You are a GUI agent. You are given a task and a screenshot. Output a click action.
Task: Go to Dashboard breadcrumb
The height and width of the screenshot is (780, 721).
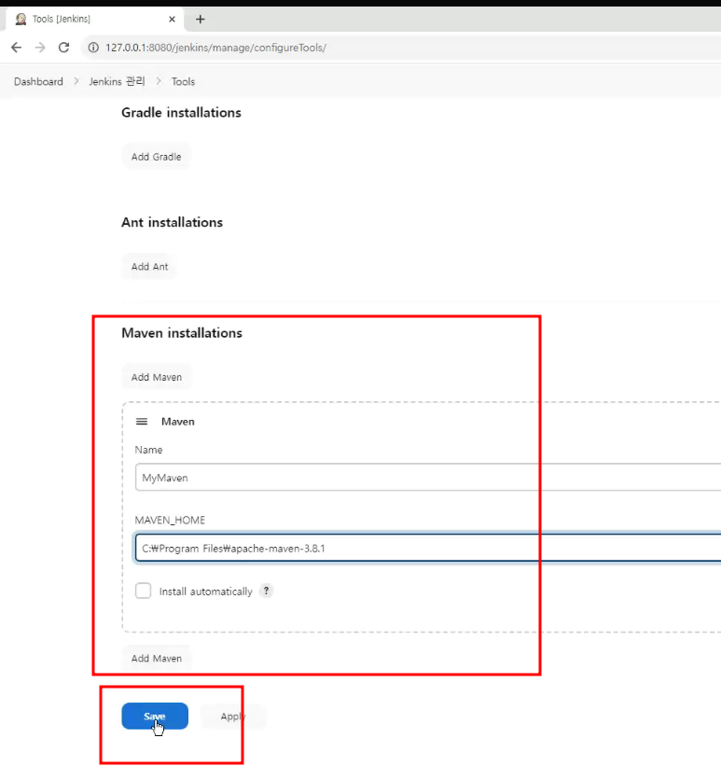(x=38, y=81)
